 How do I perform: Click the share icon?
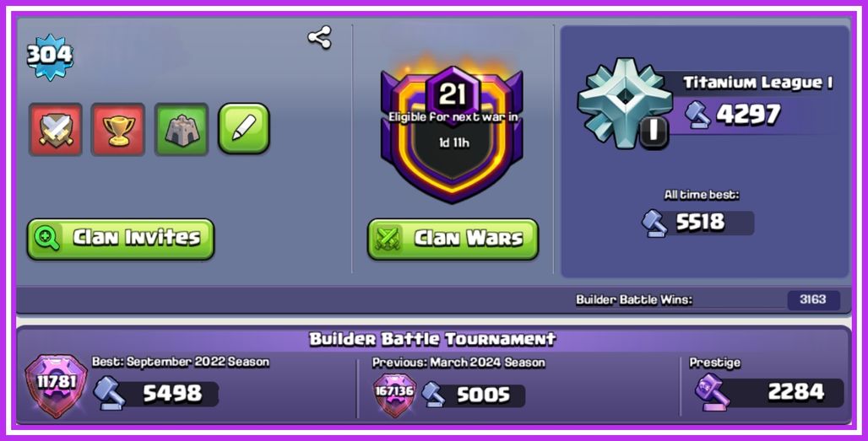tap(319, 38)
